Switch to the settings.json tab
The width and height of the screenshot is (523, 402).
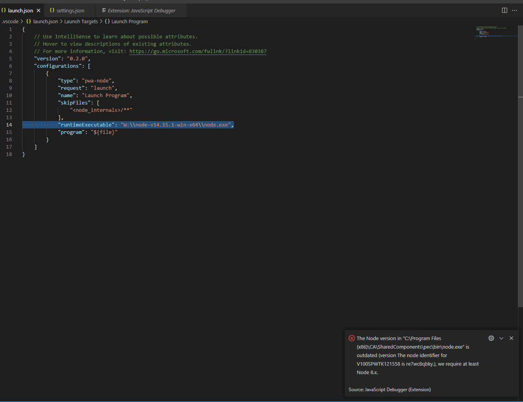click(x=70, y=10)
